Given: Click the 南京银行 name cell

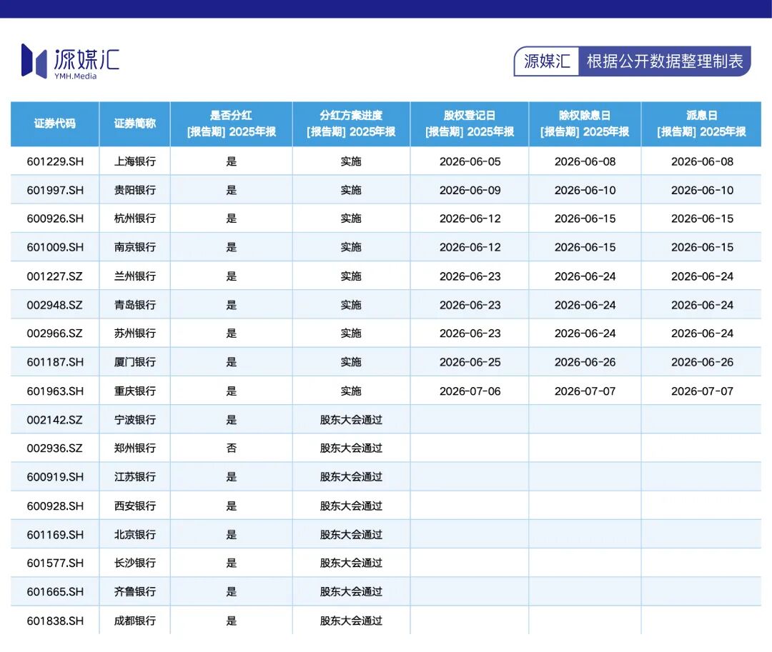Looking at the screenshot, I should (135, 247).
